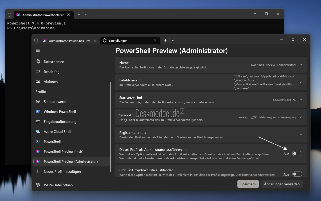The width and height of the screenshot is (321, 201).
Task: Open the profile dropdown in background terminal window
Action: 86,15
